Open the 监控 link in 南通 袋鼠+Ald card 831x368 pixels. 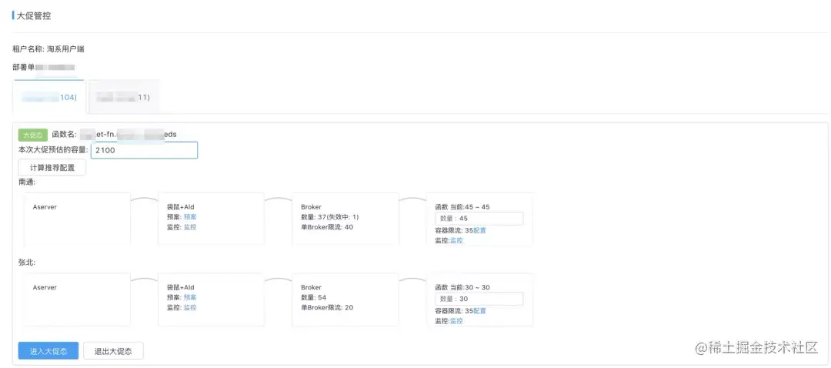pos(190,227)
